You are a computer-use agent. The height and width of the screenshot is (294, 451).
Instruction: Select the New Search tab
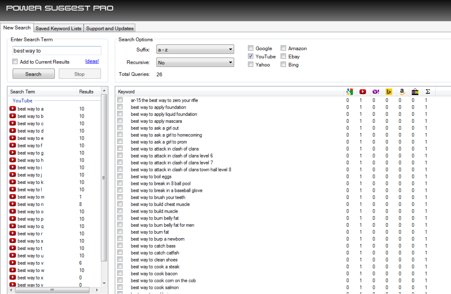pyautogui.click(x=17, y=28)
